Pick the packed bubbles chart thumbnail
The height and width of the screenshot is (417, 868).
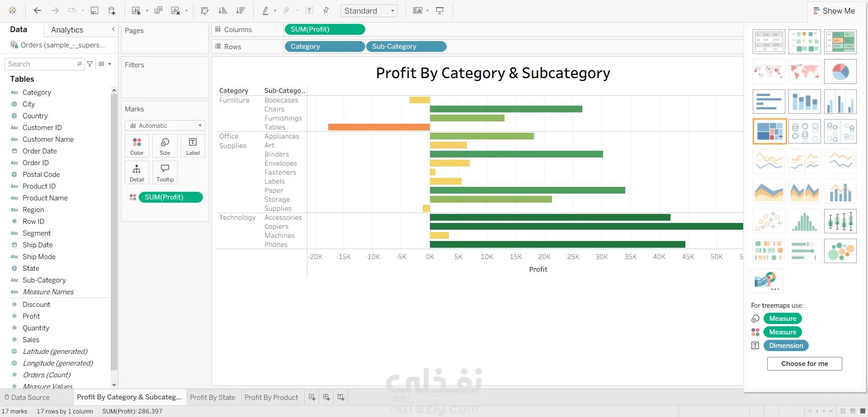[x=840, y=251]
